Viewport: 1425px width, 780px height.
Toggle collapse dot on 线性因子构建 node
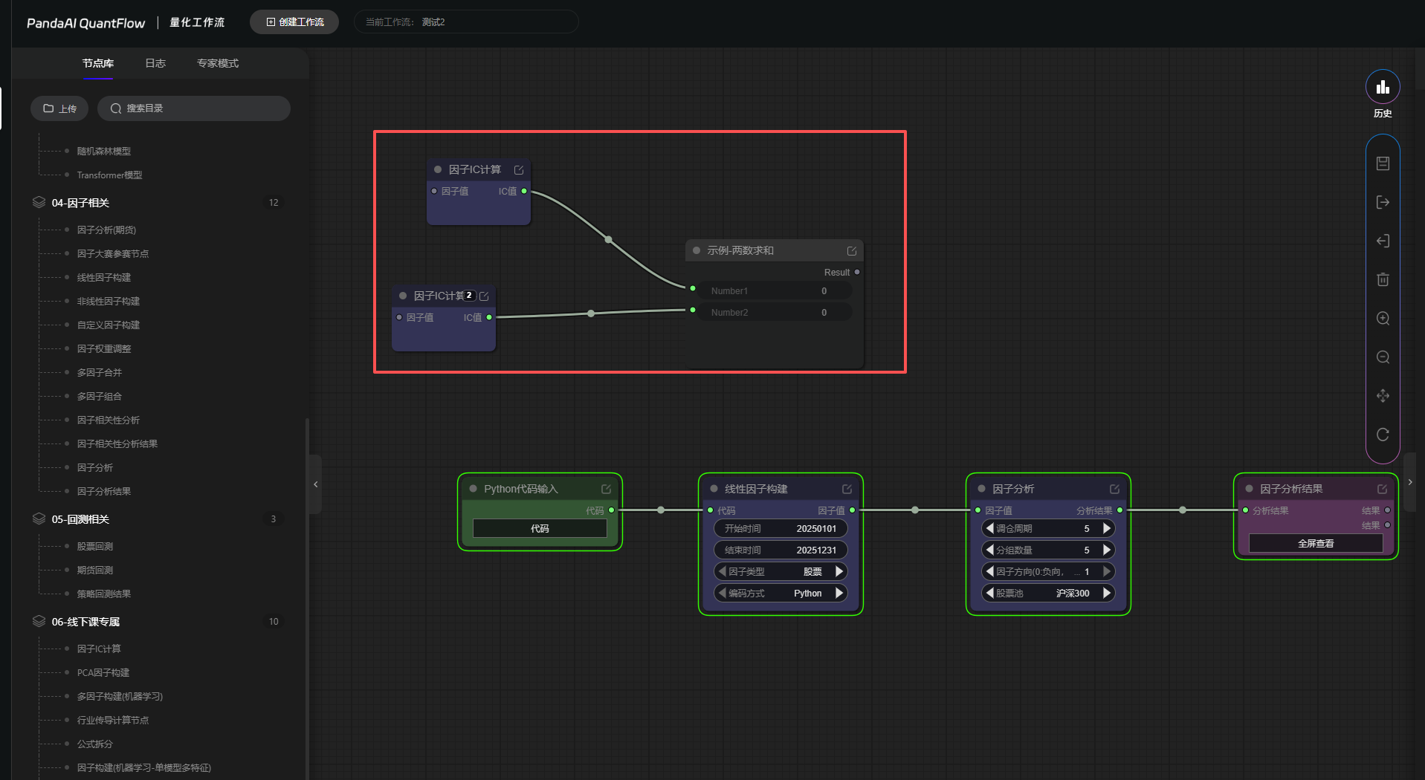(x=714, y=489)
